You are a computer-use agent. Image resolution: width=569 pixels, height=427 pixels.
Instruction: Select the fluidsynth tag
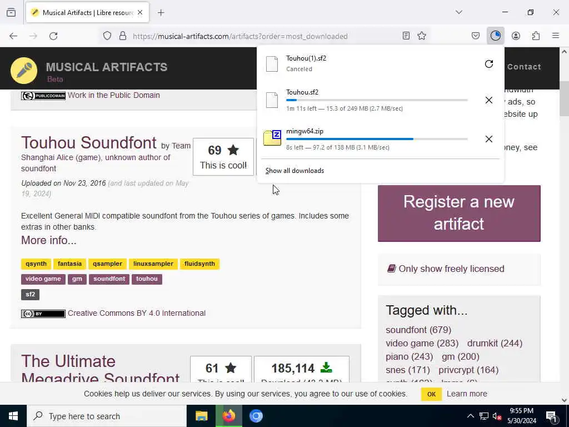199,264
